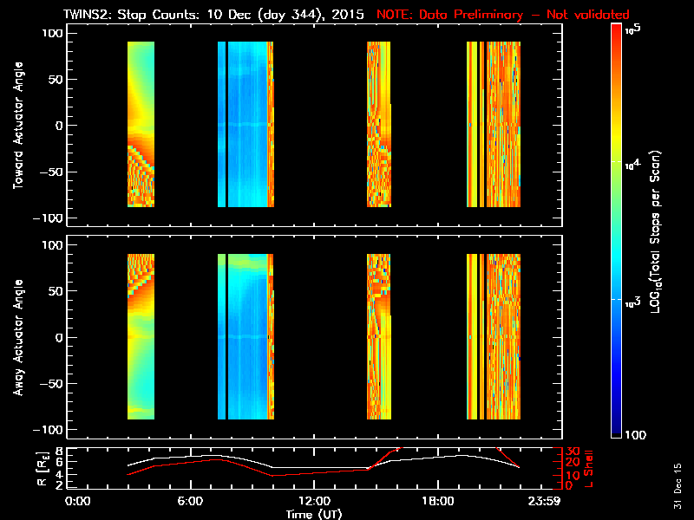Click the '100' label below the color bar
694x520 pixels.
click(x=637, y=434)
